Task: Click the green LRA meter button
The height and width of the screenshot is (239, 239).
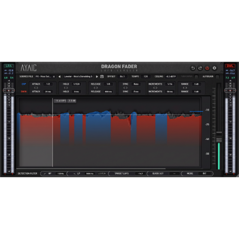Action: (9, 66)
